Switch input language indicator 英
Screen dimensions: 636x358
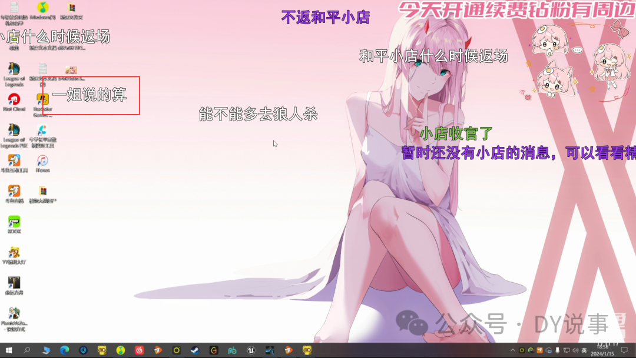pos(584,350)
